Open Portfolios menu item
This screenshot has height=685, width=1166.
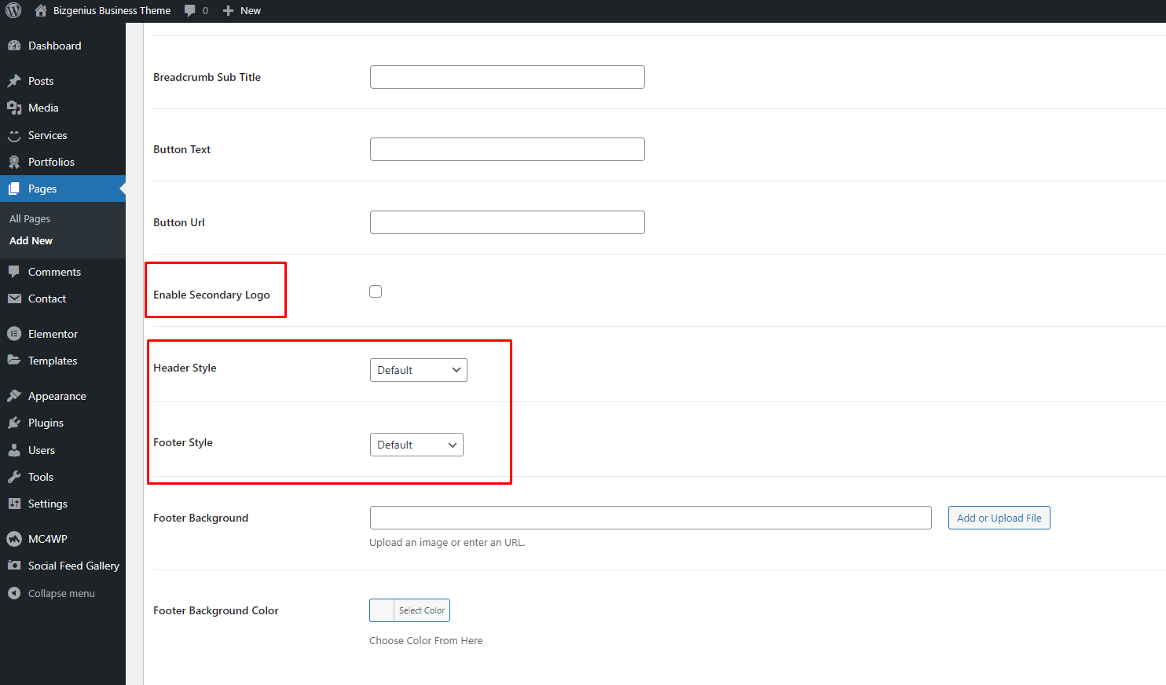pyautogui.click(x=63, y=162)
